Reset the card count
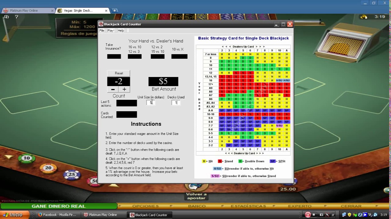The image size is (391, 219). pos(119,73)
